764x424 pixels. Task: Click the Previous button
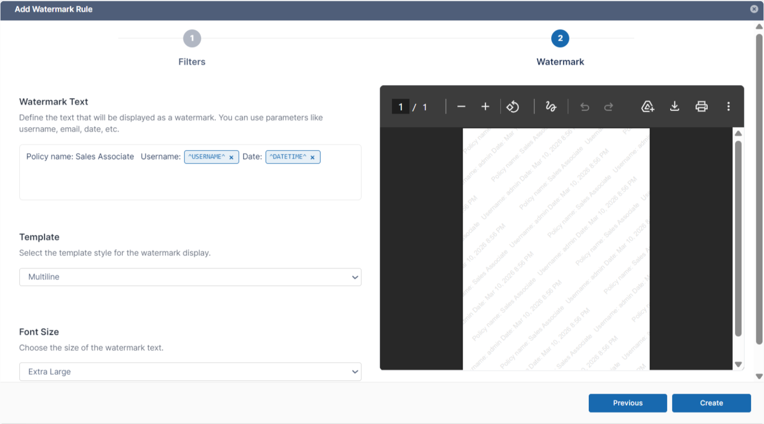click(x=627, y=403)
